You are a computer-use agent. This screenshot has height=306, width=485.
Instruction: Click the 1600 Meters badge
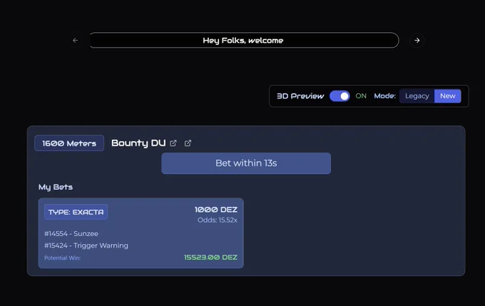(69, 143)
